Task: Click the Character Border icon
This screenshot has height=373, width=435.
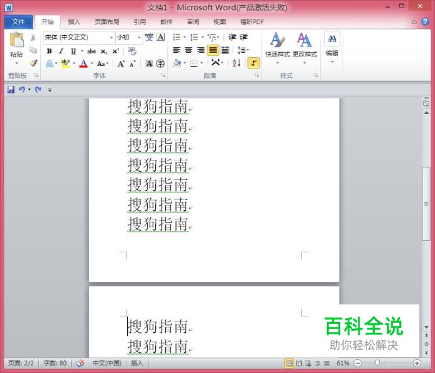Action: (161, 37)
